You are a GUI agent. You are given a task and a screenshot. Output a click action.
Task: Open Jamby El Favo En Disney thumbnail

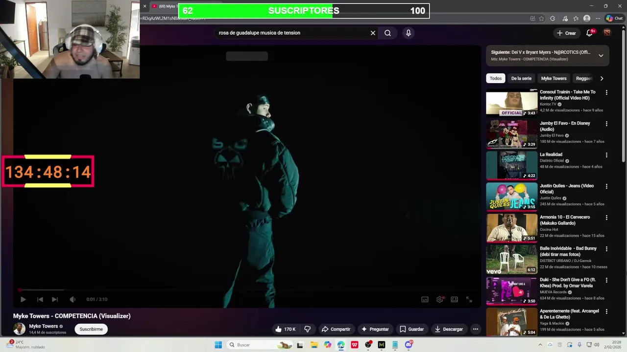coord(511,134)
